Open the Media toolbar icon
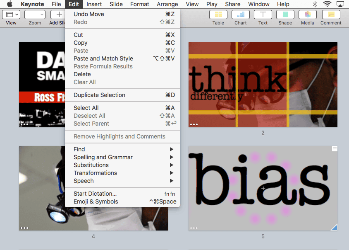Screen dimensions: 349x250 tap(307, 15)
